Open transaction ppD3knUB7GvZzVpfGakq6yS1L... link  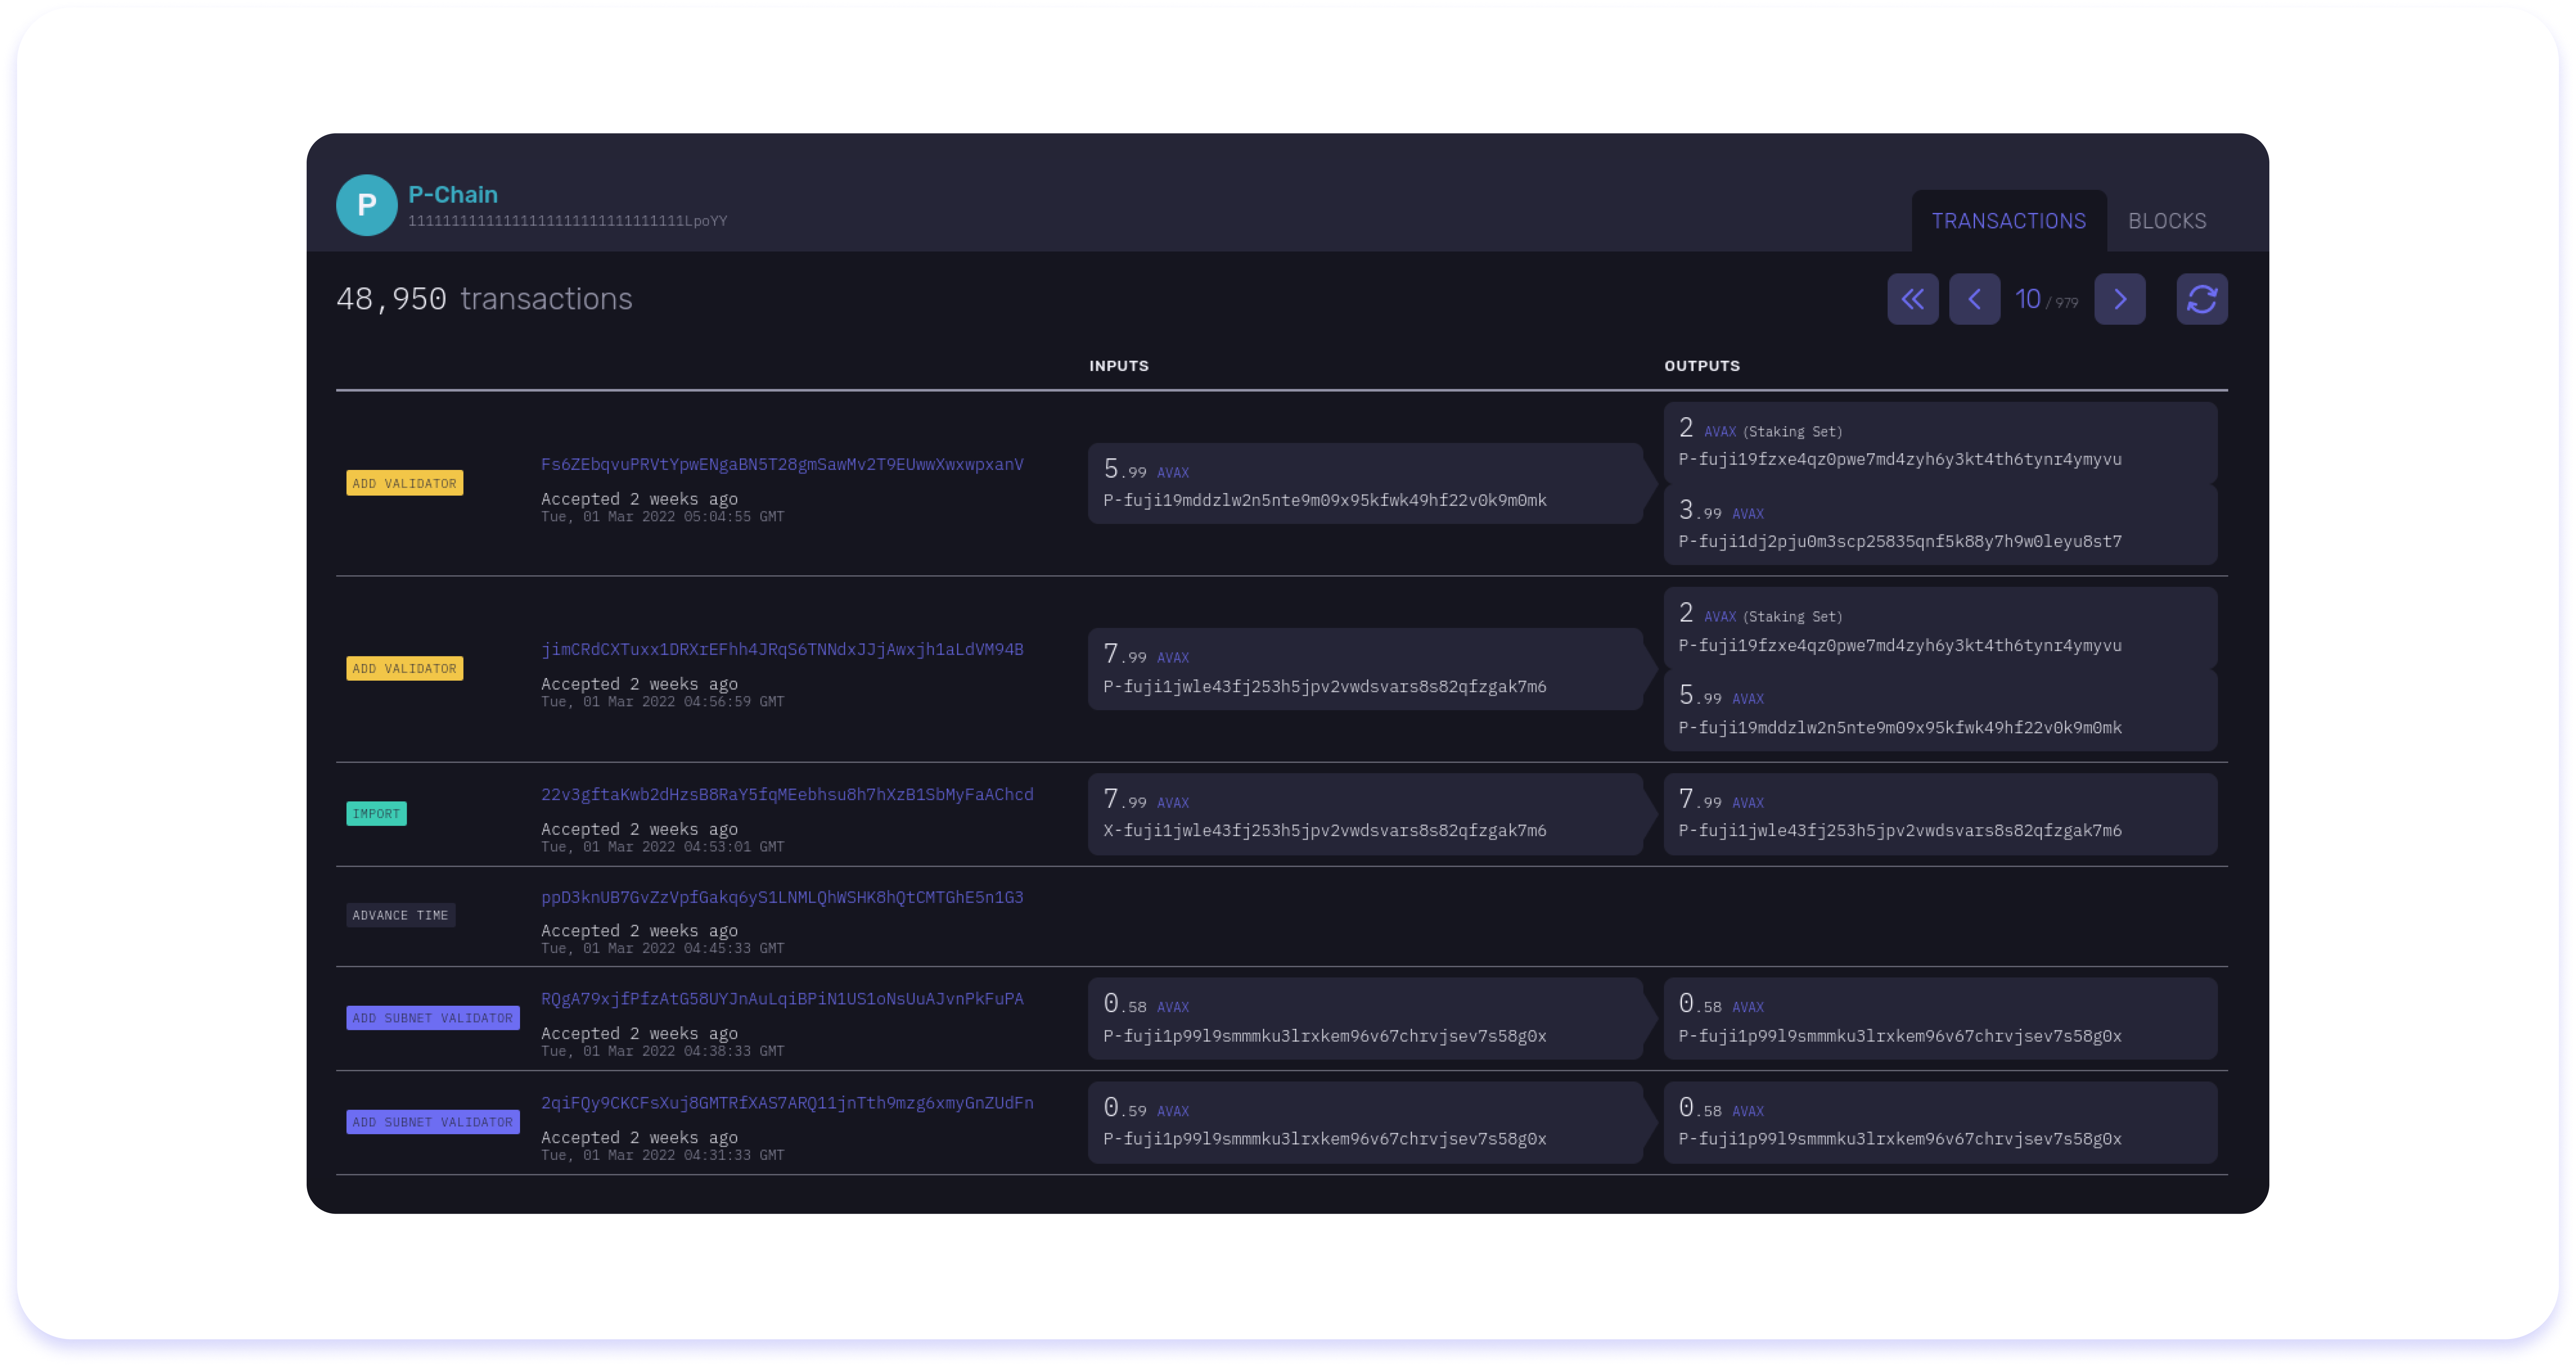(x=782, y=897)
